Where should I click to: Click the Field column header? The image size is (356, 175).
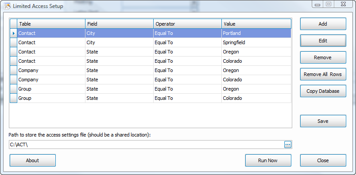(120, 23)
